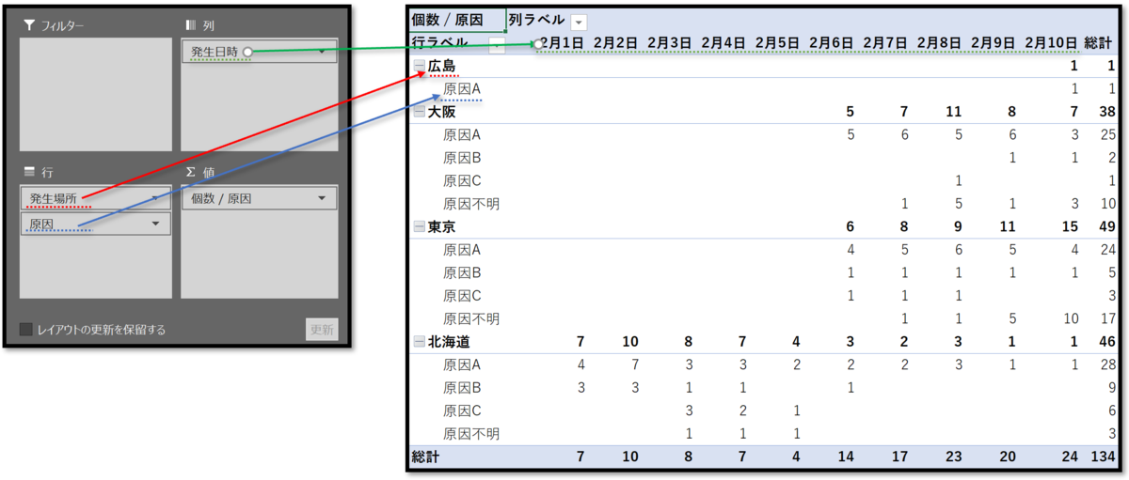Select 原因B row under 北海道
This screenshot has width=1129, height=480.
click(462, 388)
